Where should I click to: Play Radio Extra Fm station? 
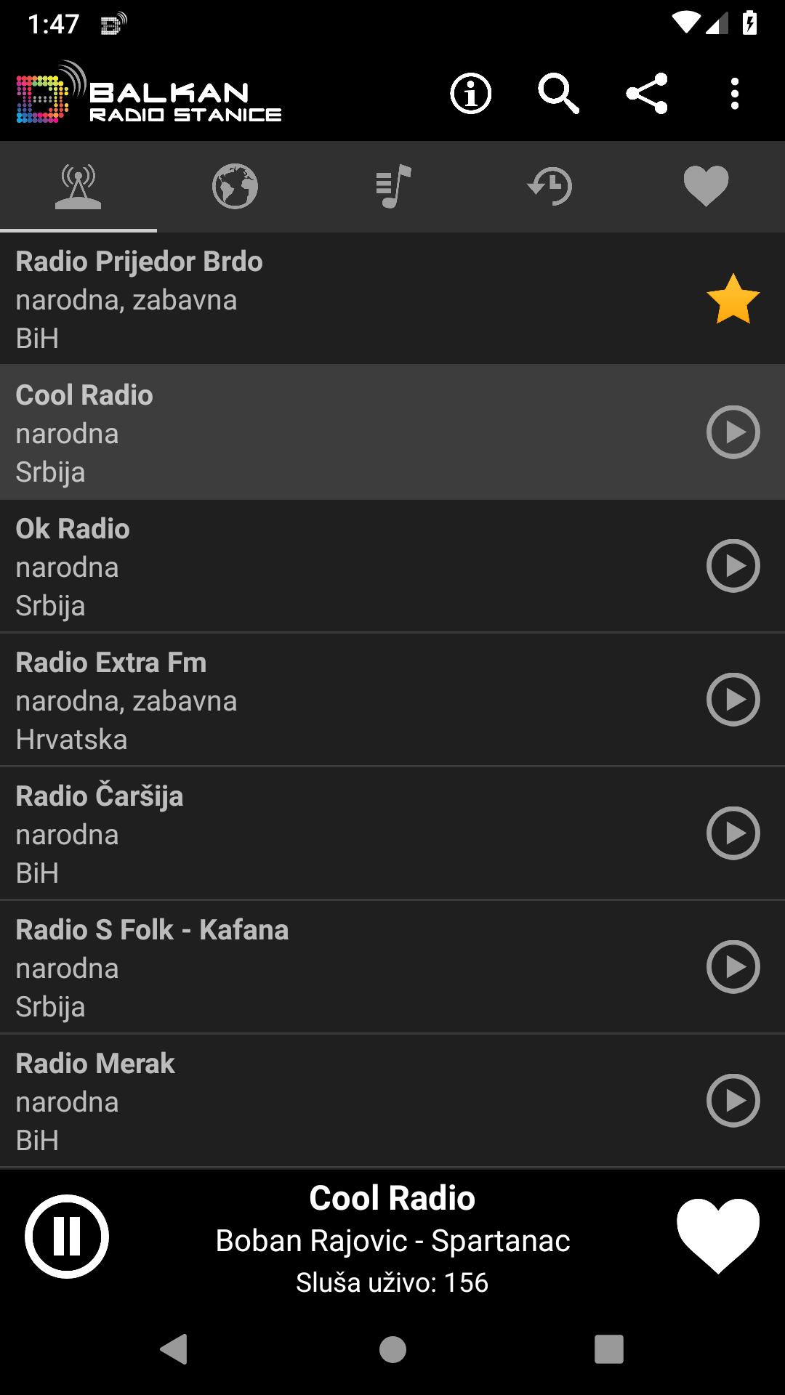[x=733, y=700]
